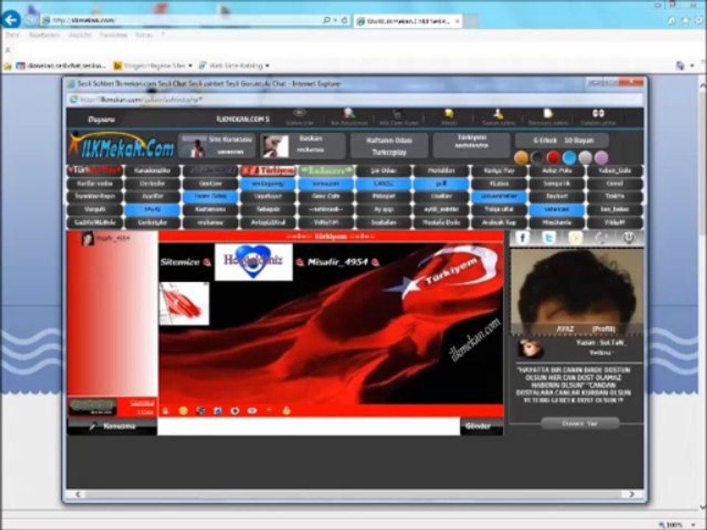The height and width of the screenshot is (530, 707).
Task: Click the favorites star icon on bookmarks bar
Action: pyautogui.click(x=7, y=66)
